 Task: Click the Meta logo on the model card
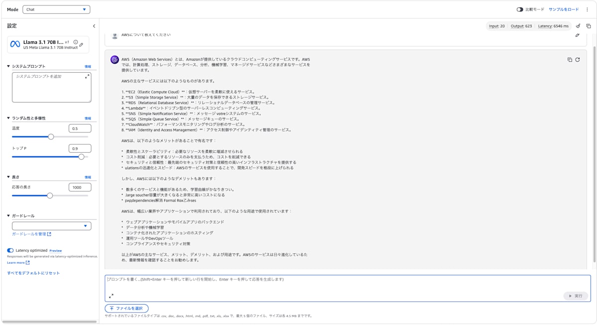tap(15, 44)
